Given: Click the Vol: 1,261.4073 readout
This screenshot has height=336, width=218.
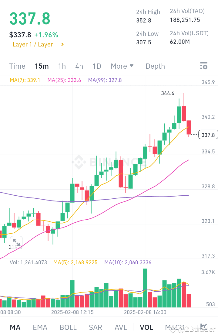Looking at the screenshot, I should pyautogui.click(x=28, y=262).
